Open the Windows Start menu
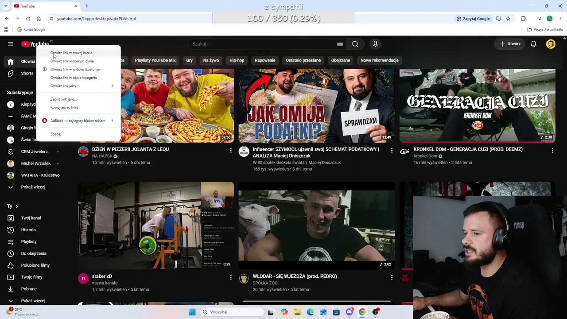 (x=192, y=312)
